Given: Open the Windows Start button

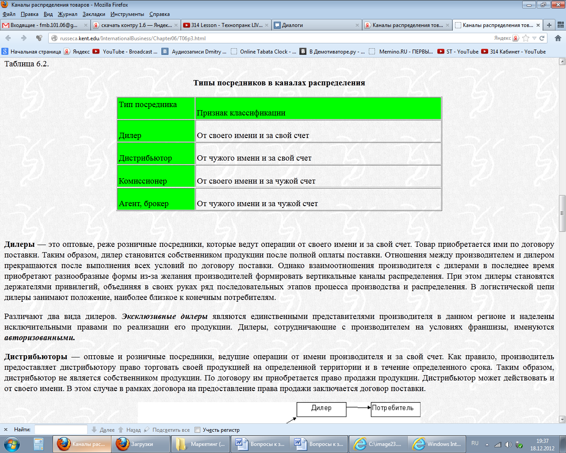Looking at the screenshot, I should tap(11, 444).
